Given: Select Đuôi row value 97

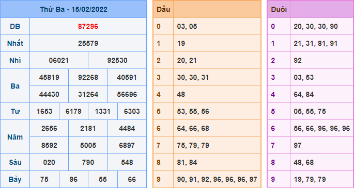Looking at the screenshot, I should [298, 145].
